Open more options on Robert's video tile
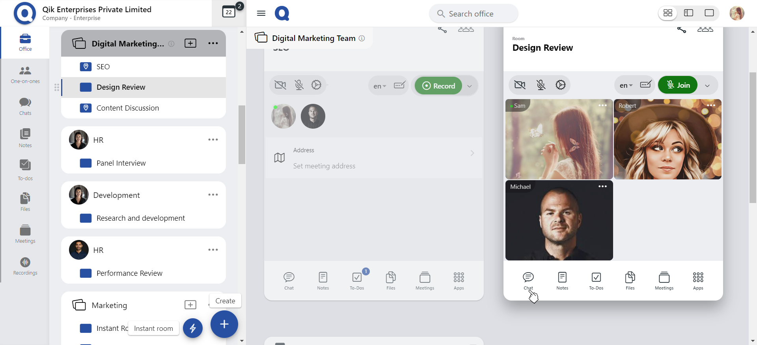 [x=711, y=105]
